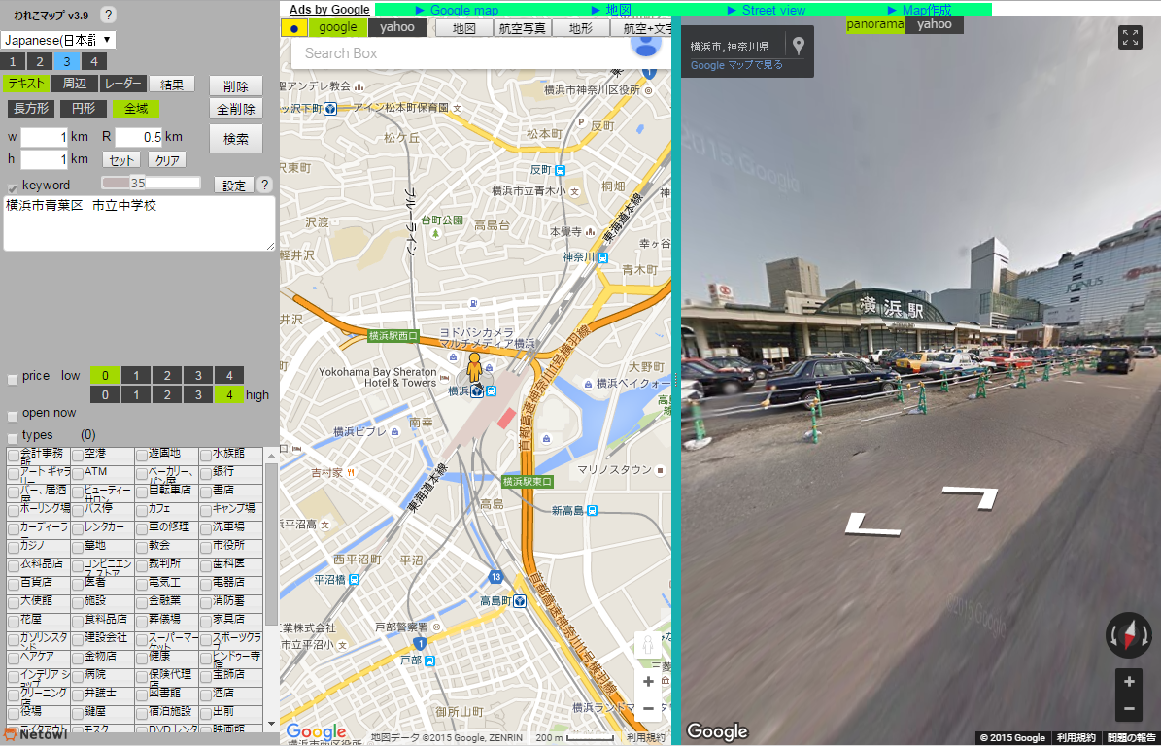The width and height of the screenshot is (1161, 746).
Task: Click the 結果 results button
Action: pyautogui.click(x=172, y=85)
